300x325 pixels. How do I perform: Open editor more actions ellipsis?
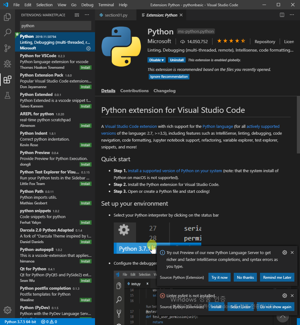pyautogui.click(x=292, y=15)
